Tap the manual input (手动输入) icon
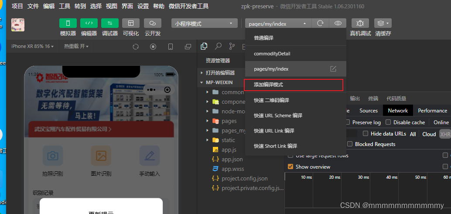Image resolution: width=451 pixels, height=214 pixels. pos(150,156)
